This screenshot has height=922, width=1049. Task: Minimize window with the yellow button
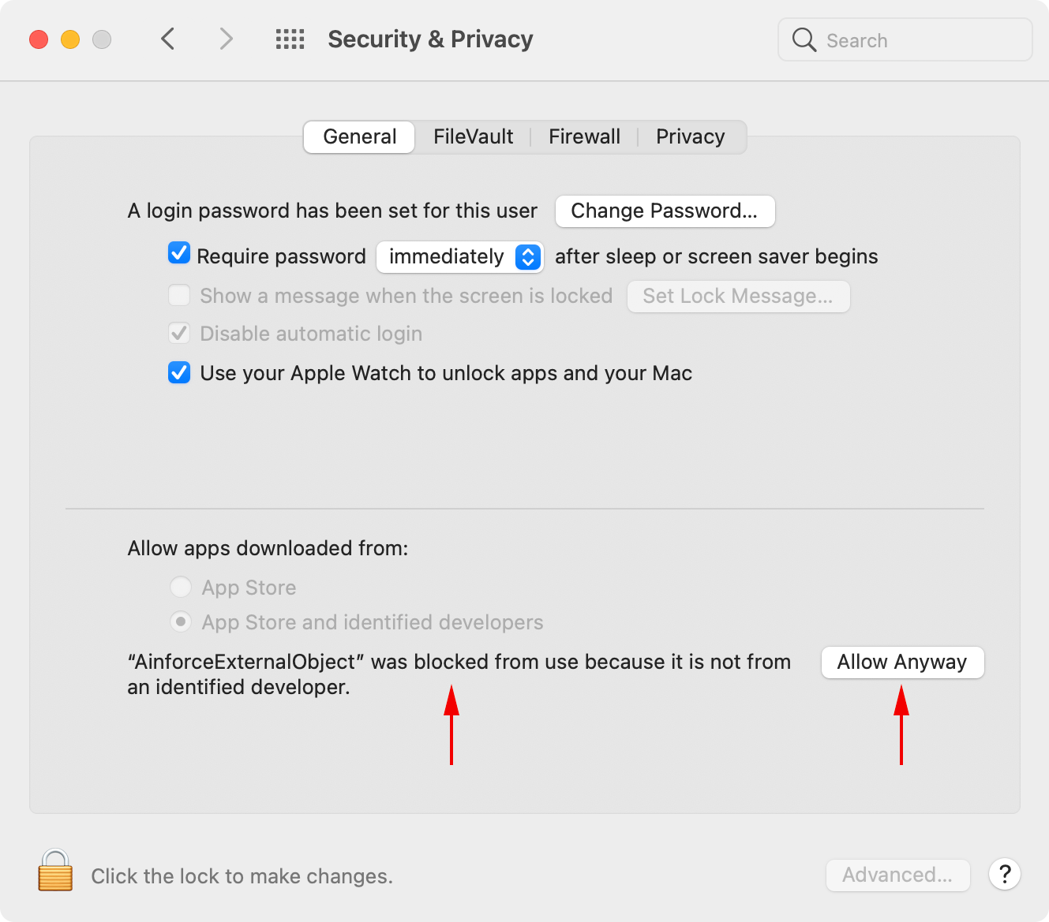click(70, 39)
